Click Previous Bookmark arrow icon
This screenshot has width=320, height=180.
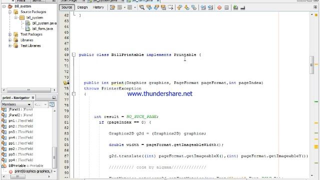click(x=179, y=7)
